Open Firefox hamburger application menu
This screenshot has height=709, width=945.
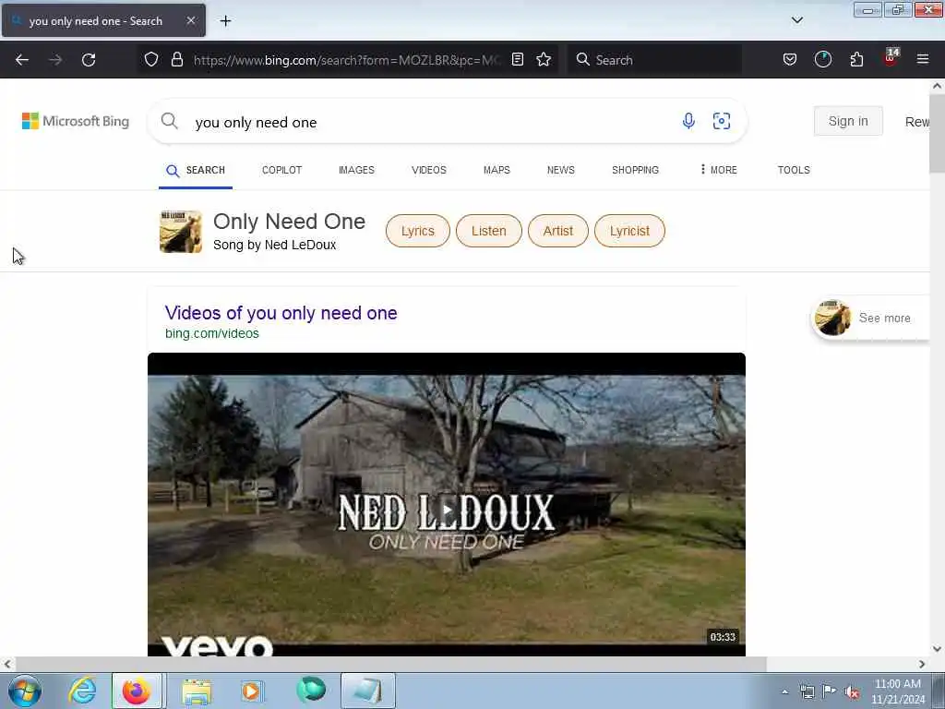click(x=922, y=59)
